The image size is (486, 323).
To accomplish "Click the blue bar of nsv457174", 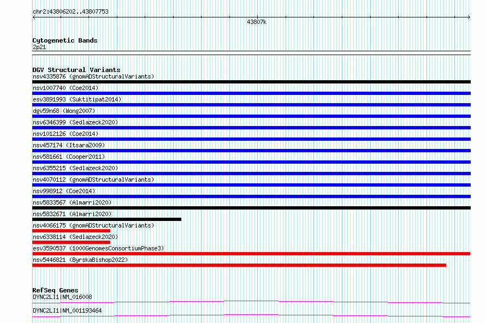I will [251, 151].
